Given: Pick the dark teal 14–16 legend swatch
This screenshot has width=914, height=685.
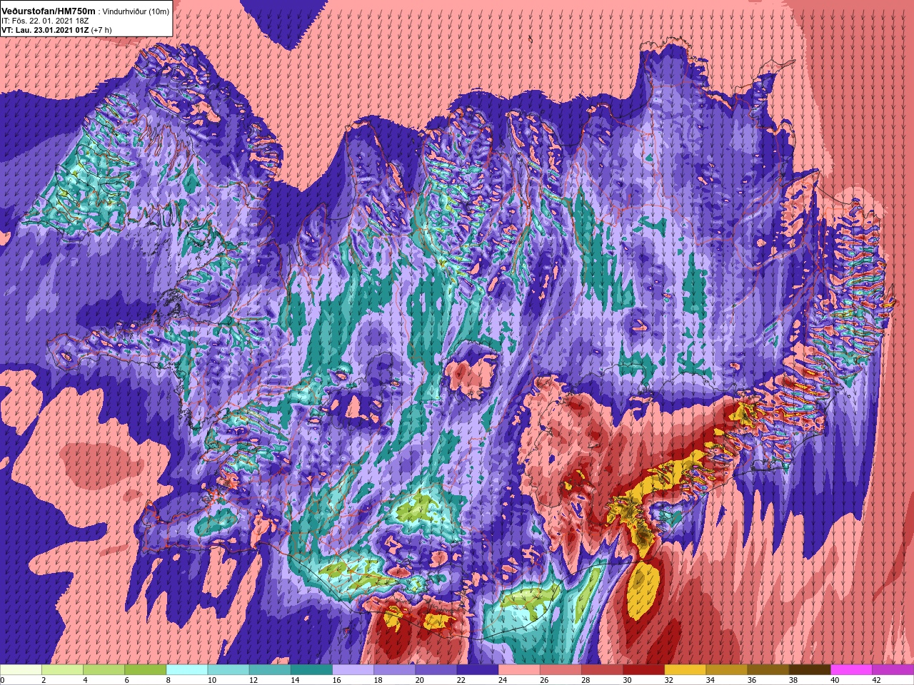Looking at the screenshot, I should [311, 670].
